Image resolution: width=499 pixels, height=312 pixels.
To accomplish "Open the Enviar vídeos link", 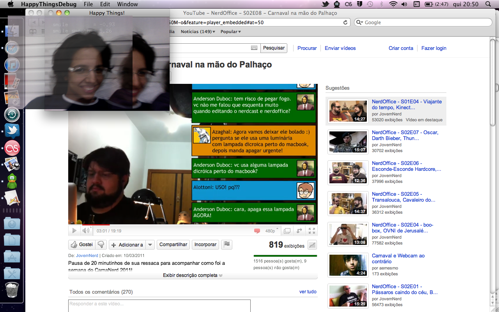I will coord(340,48).
